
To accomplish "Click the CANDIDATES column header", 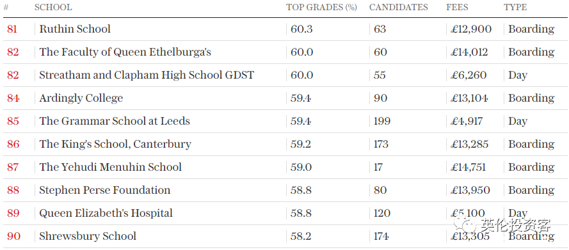I will tap(399, 7).
